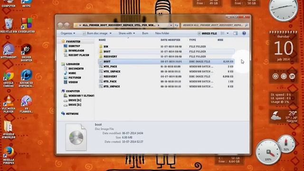Open the Share with dropdown
The width and height of the screenshot is (304, 171).
point(127,33)
